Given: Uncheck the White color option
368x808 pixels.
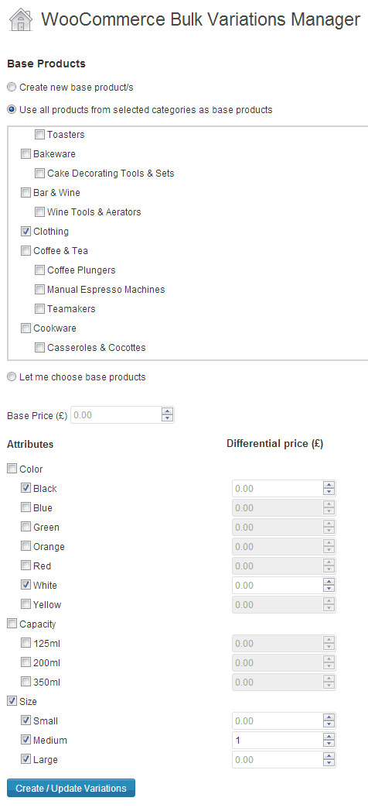Looking at the screenshot, I should (x=26, y=585).
